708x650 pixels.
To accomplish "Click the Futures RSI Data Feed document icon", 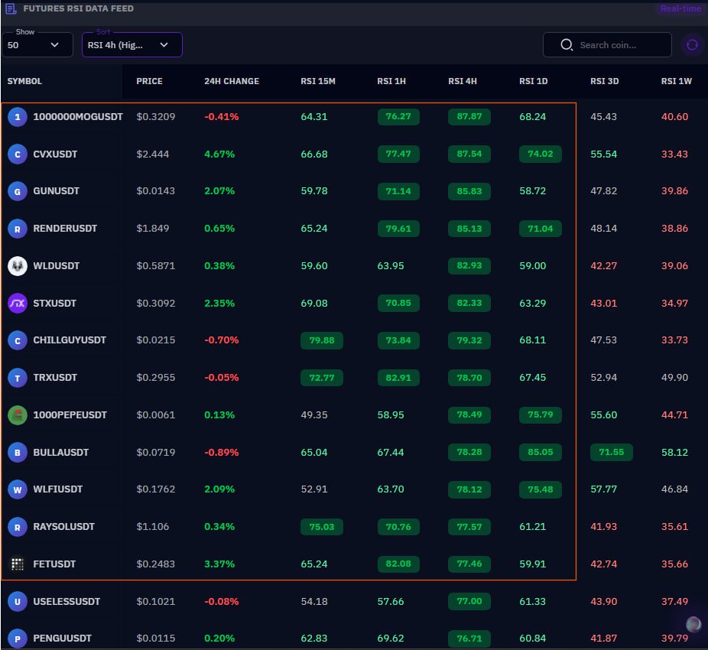I will tap(11, 8).
